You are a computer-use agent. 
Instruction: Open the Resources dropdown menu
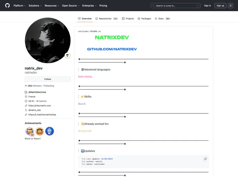click(x=52, y=6)
